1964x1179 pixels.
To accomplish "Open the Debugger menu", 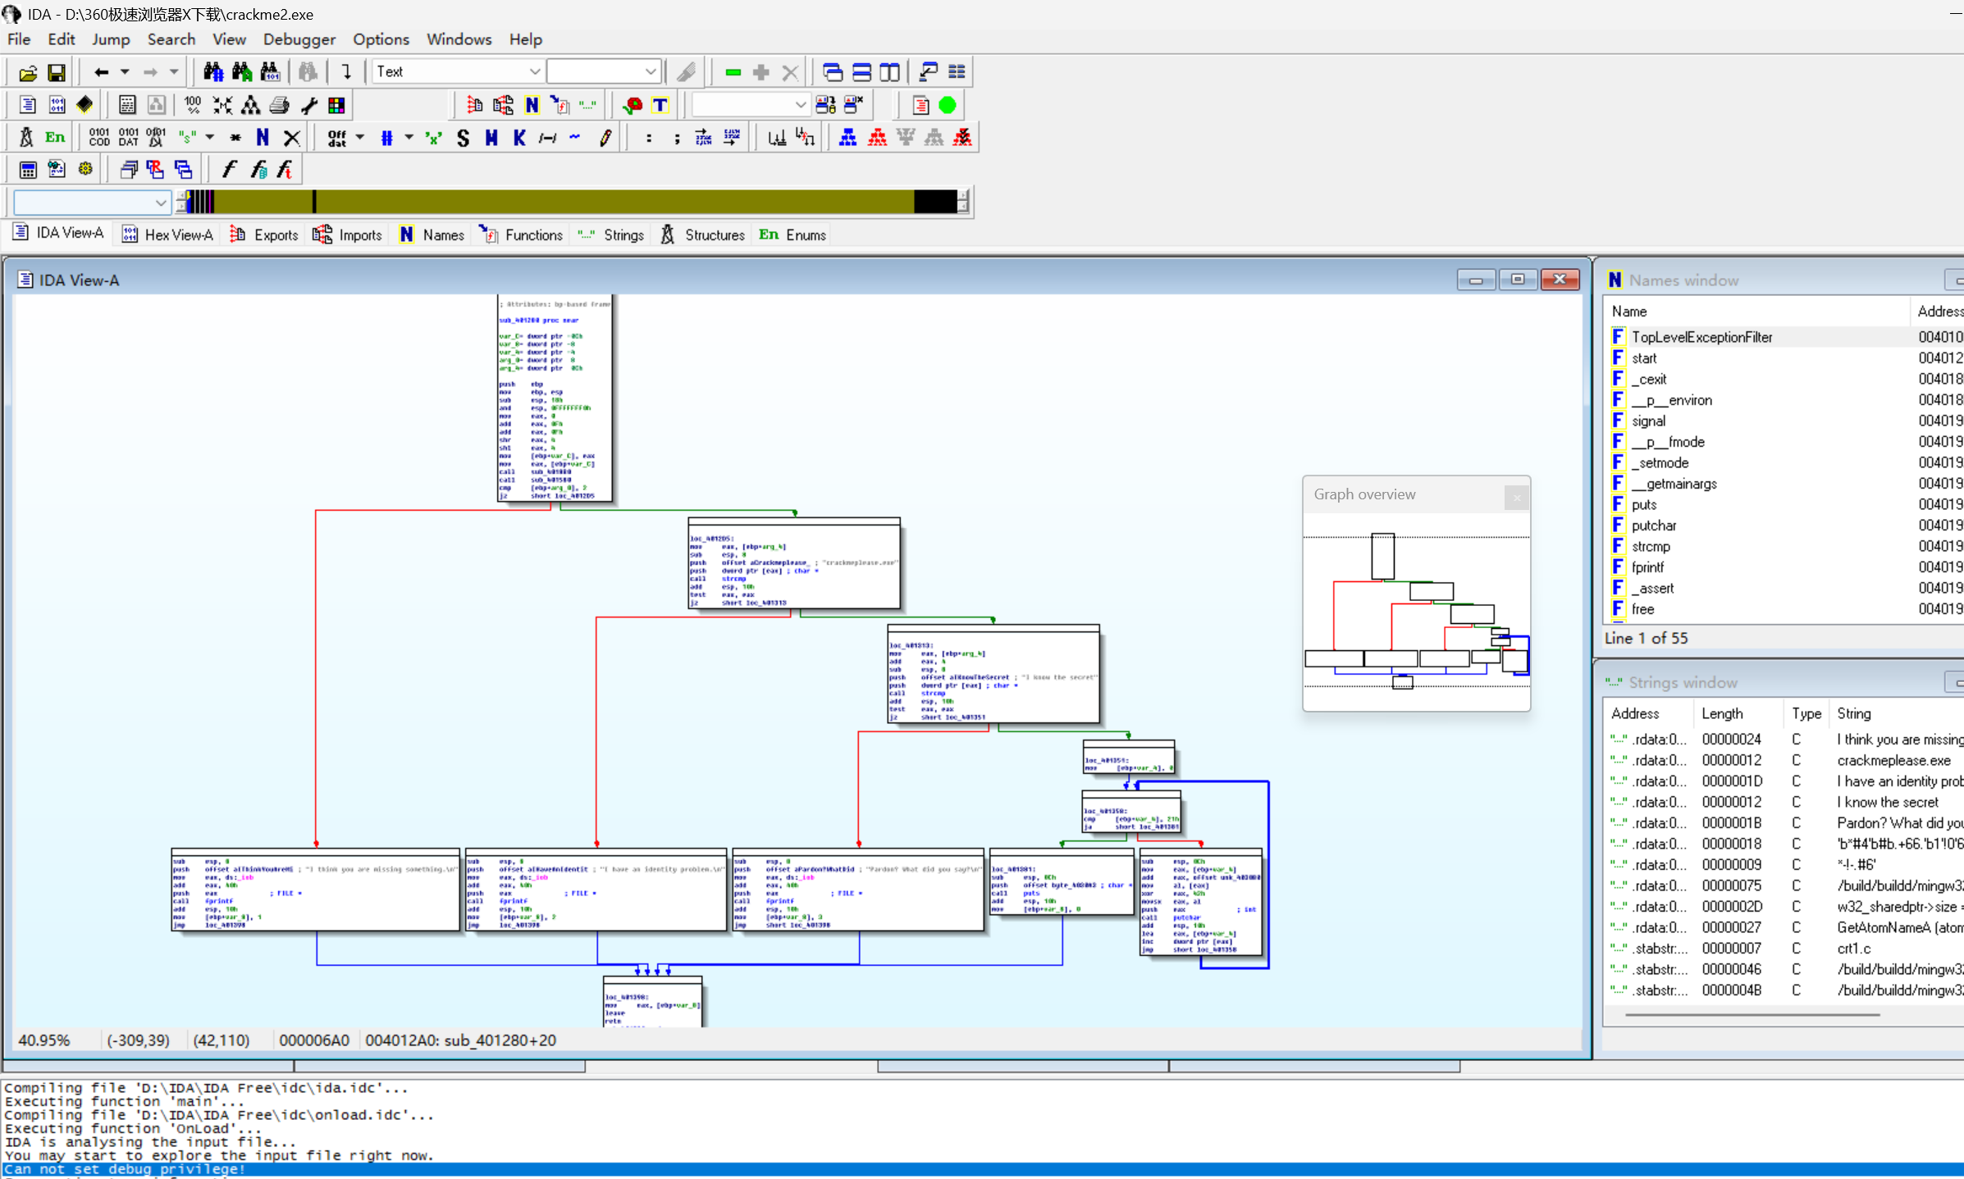I will pyautogui.click(x=299, y=39).
